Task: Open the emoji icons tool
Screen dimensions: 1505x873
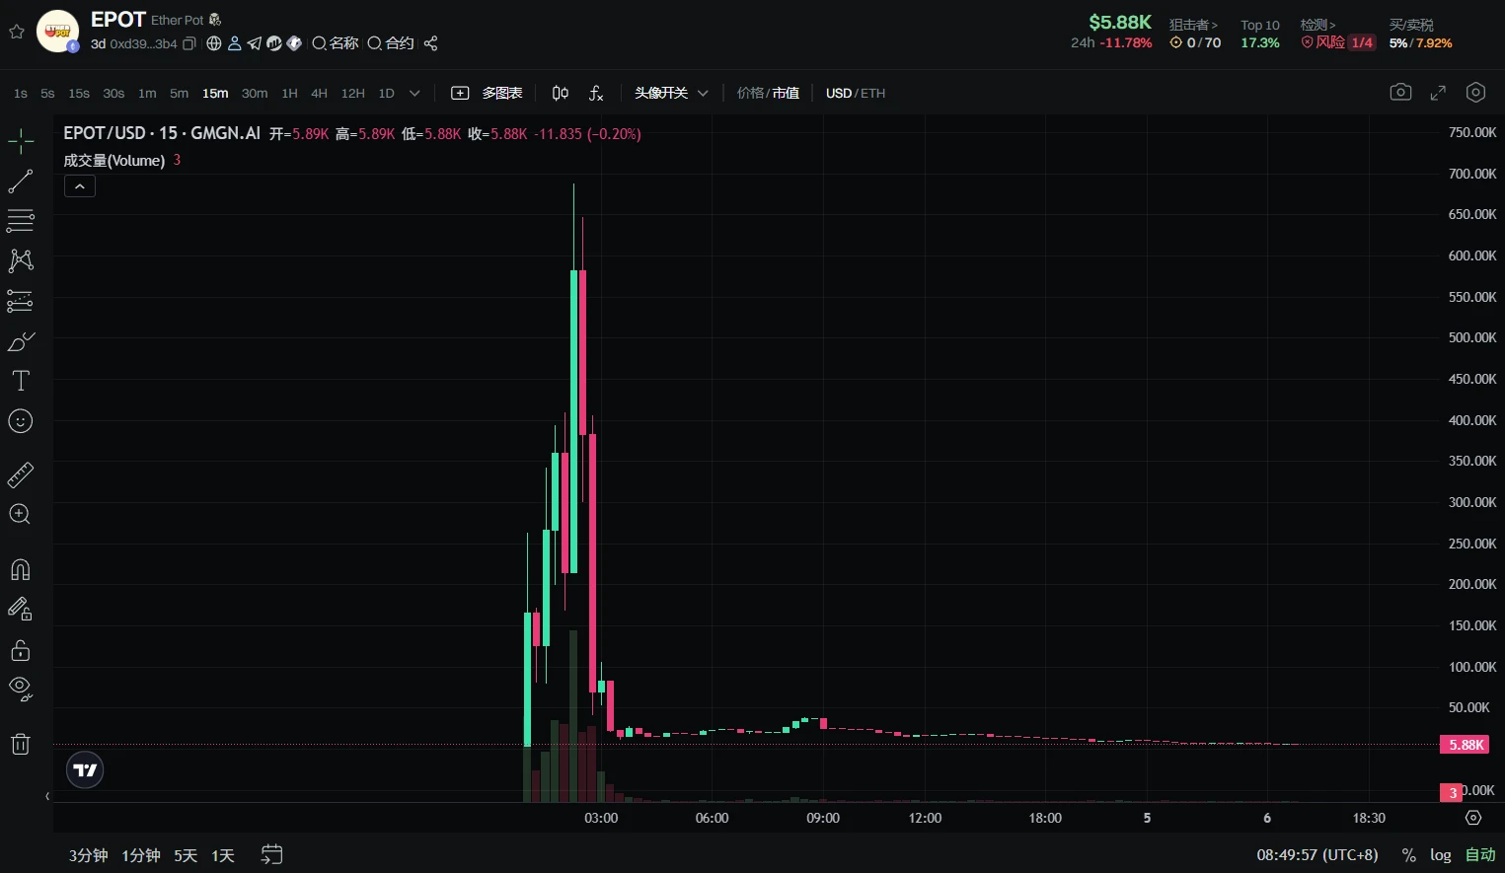Action: (21, 421)
